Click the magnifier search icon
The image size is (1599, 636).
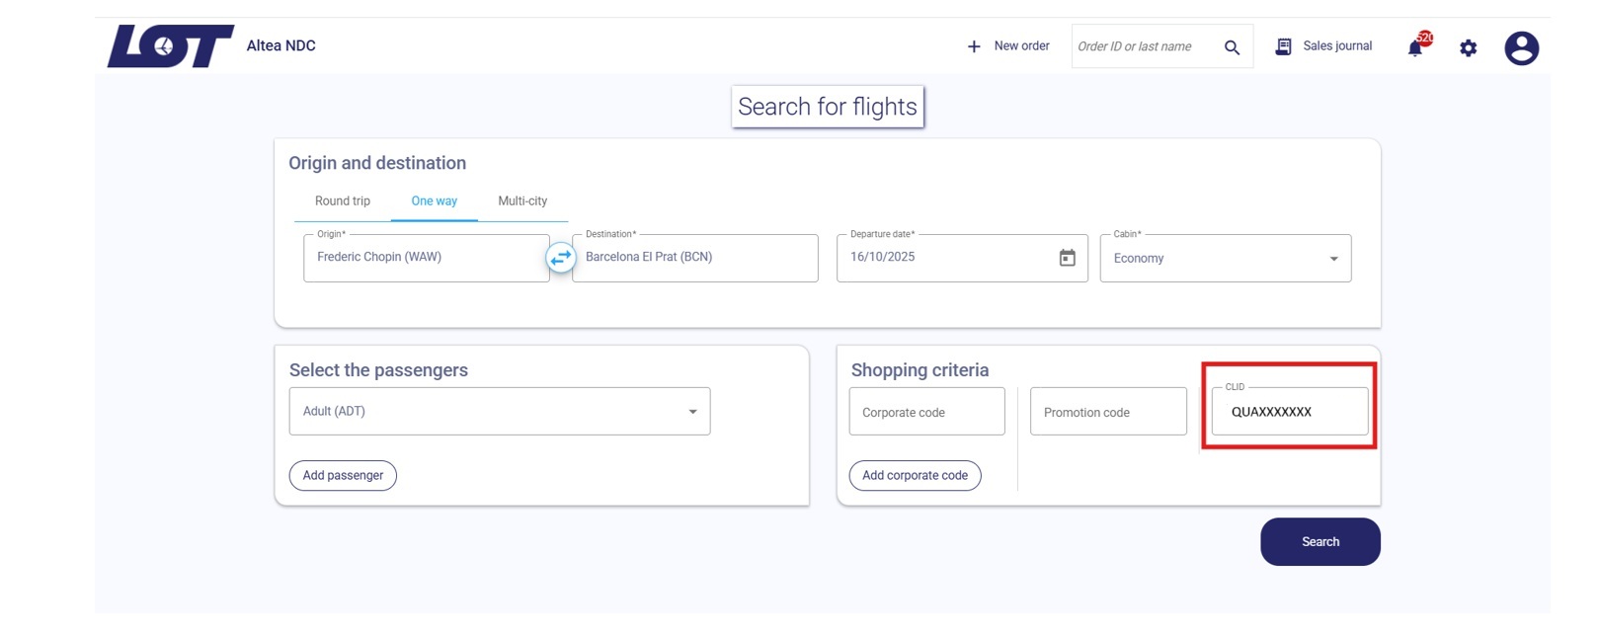[1232, 47]
